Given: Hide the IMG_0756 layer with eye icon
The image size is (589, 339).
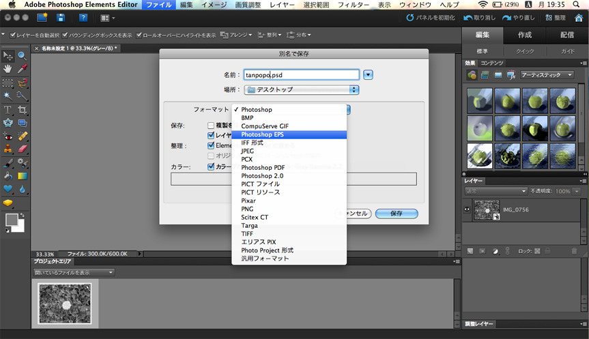Looking at the screenshot, I should click(468, 209).
